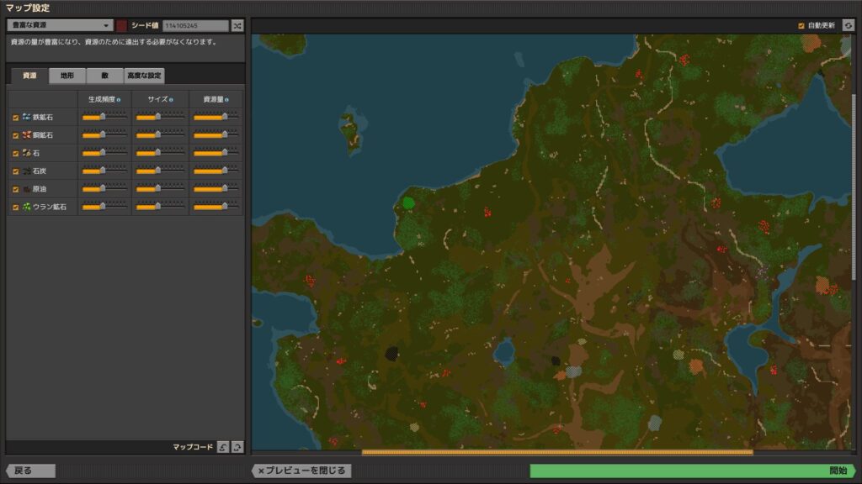
Task: Click the red preset reset button beside seed
Action: pos(121,25)
